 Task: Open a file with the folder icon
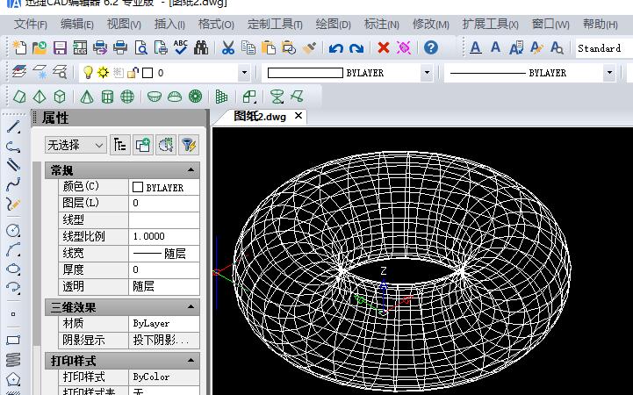[x=40, y=47]
